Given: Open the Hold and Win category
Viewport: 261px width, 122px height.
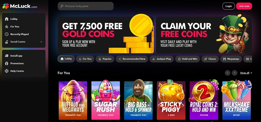Looking at the screenshot, I should pyautogui.click(x=187, y=59).
